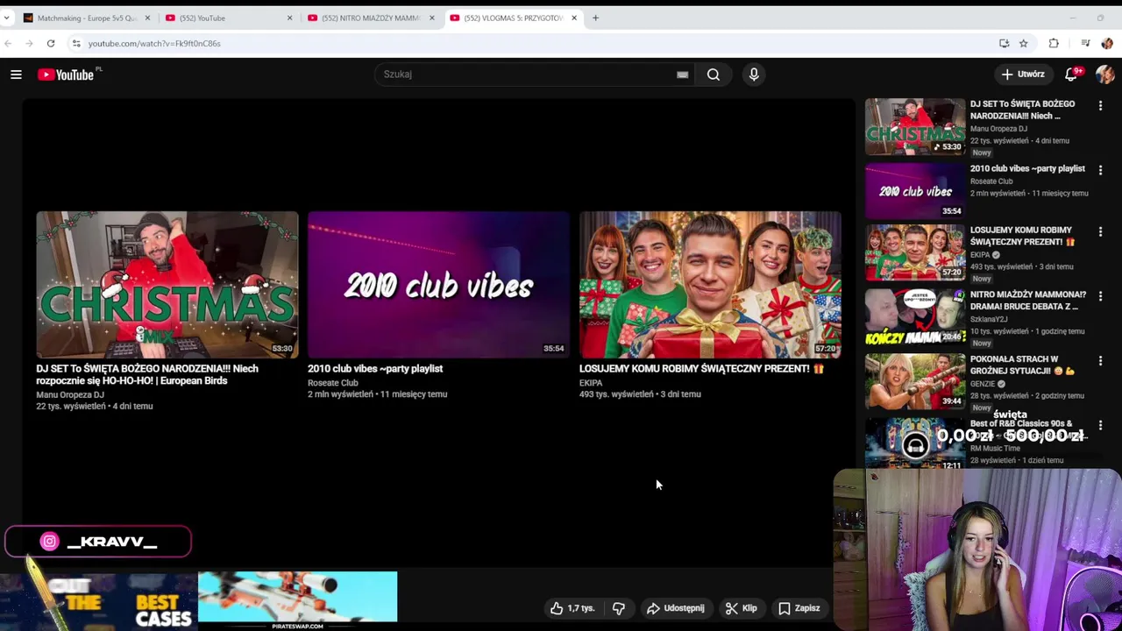Open options for Best of R&B Classics video
1122x631 pixels.
pyautogui.click(x=1100, y=425)
